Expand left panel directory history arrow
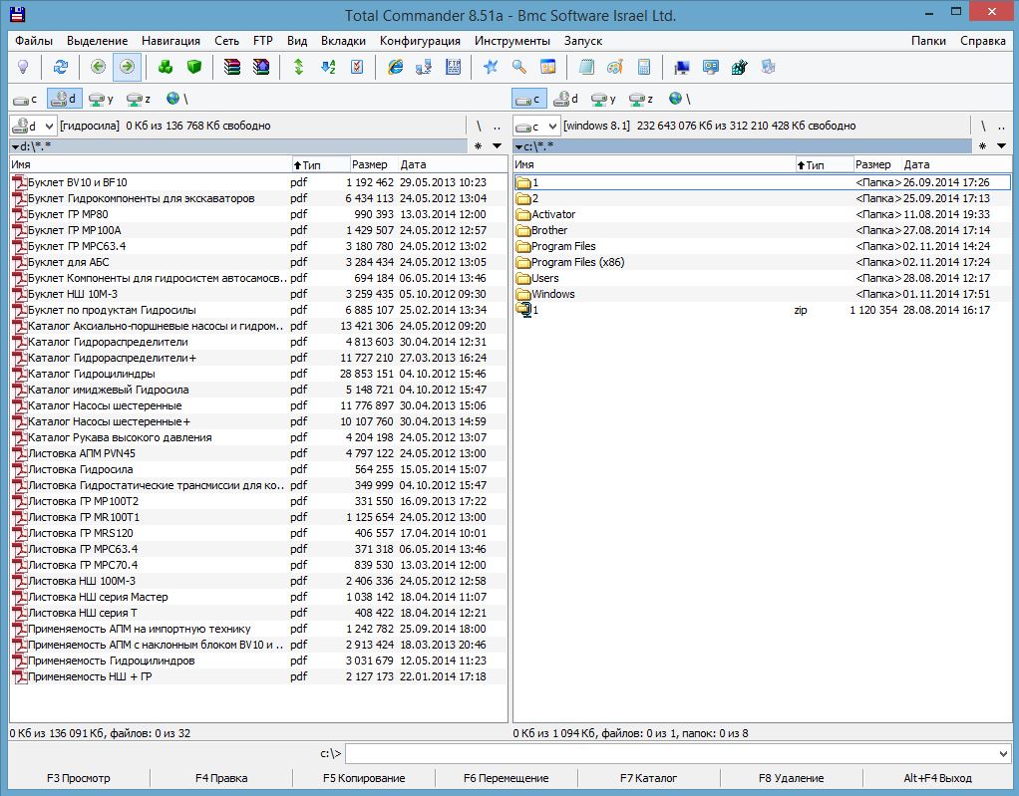The height and width of the screenshot is (796, 1019). pyautogui.click(x=498, y=146)
